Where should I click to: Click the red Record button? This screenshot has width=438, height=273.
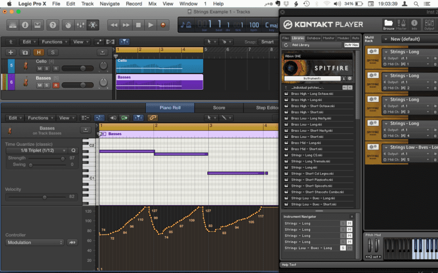click(x=163, y=25)
